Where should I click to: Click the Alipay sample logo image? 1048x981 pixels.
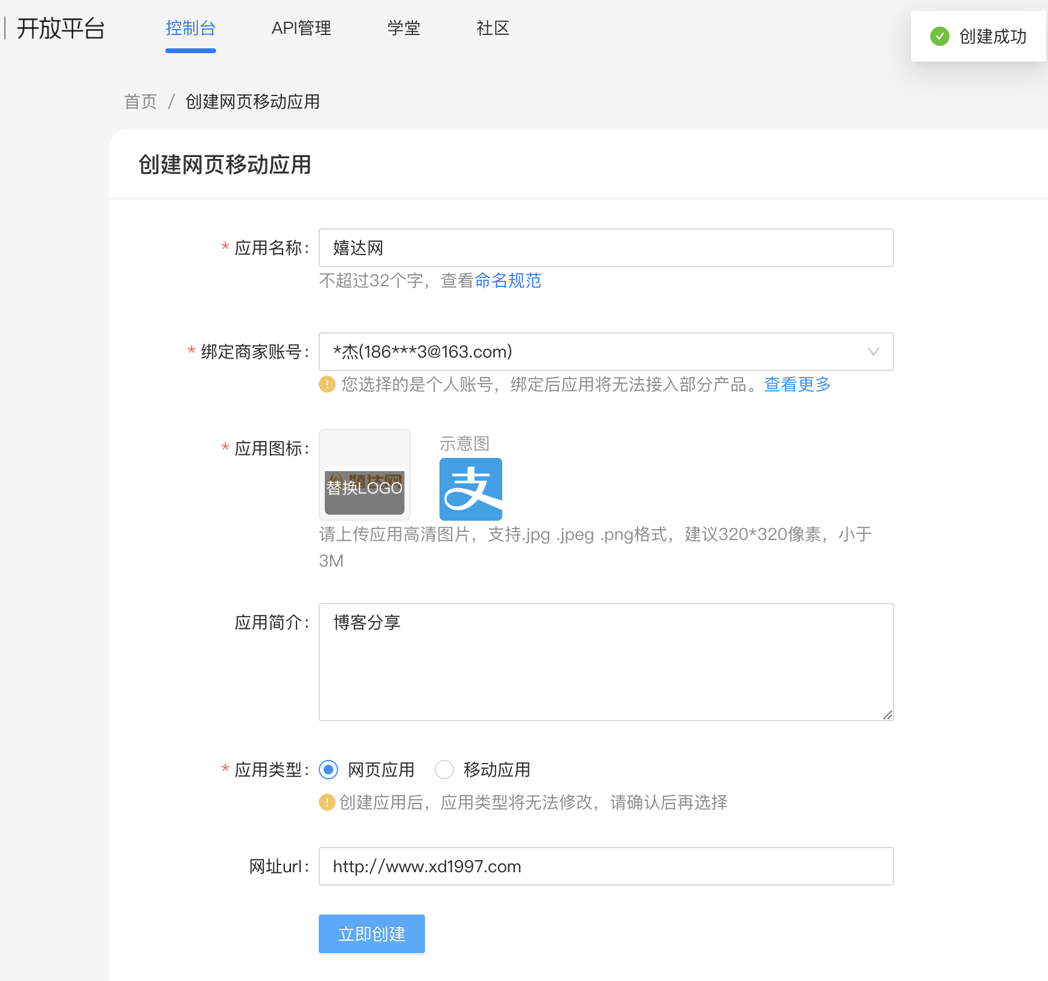click(470, 489)
